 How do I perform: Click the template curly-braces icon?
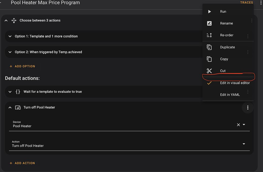click(18, 91)
